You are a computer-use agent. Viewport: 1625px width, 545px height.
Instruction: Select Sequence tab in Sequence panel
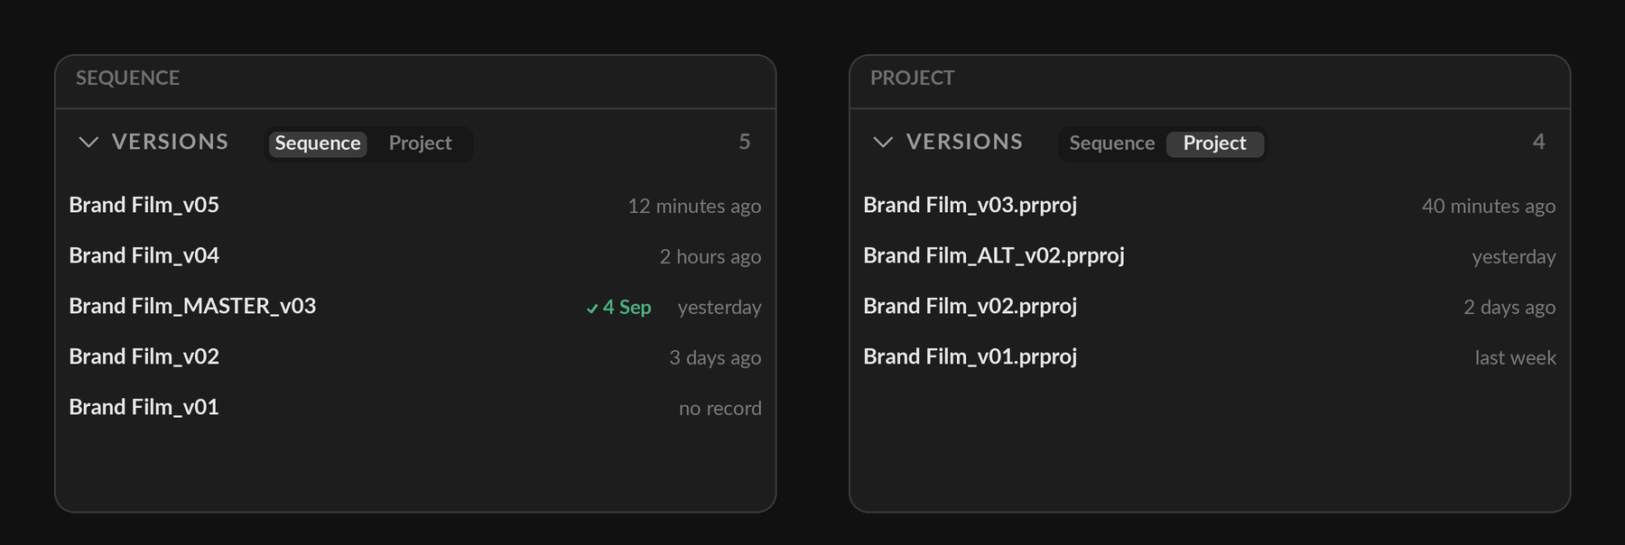coord(318,143)
